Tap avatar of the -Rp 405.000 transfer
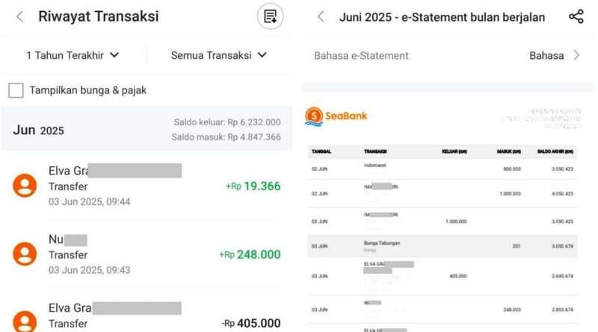 tap(25, 322)
